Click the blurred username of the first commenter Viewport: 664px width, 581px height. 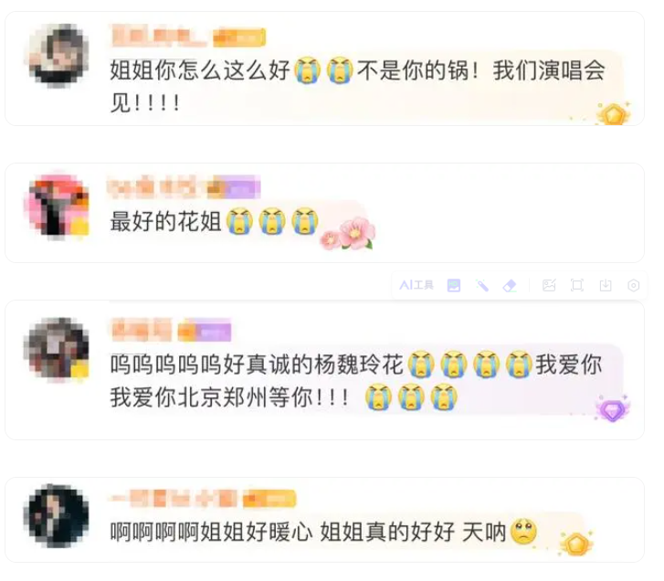[x=158, y=36]
